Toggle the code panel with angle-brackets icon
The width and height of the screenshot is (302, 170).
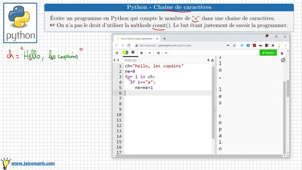click(x=116, y=60)
